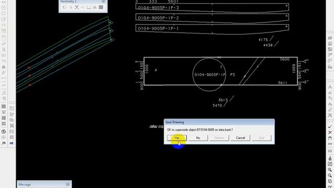Click the zoom out magnifier in right toolbar
The height and width of the screenshot is (188, 334).
[x=330, y=175]
